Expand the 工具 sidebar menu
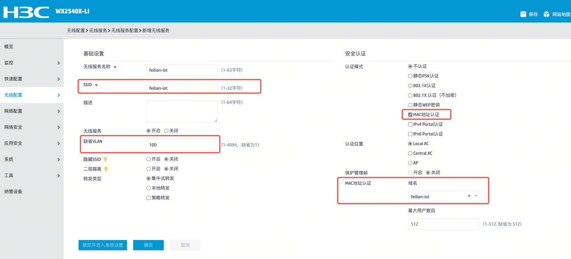 [x=32, y=176]
